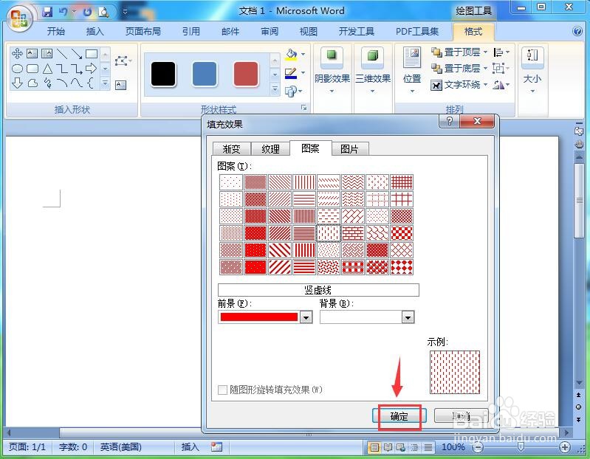Viewport: 590px width, 459px height.
Task: Select the arrow line shape
Action: click(x=77, y=53)
